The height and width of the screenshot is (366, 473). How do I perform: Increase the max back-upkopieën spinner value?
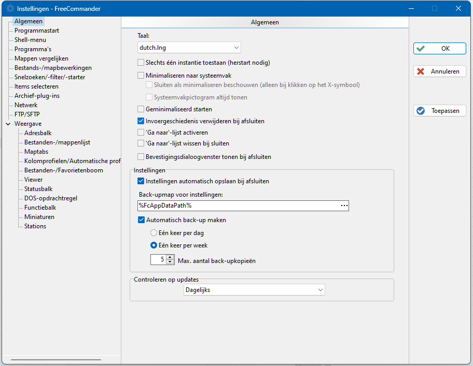coord(170,257)
